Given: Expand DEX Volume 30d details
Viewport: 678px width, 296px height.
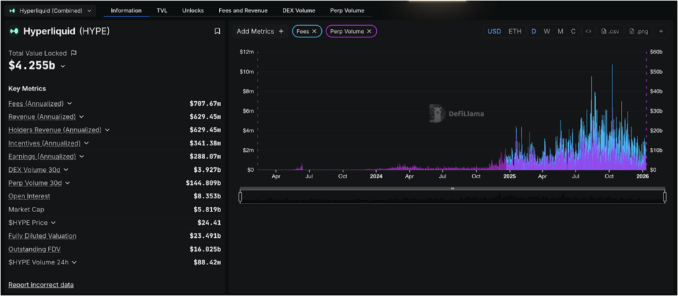Looking at the screenshot, I should click(x=66, y=170).
